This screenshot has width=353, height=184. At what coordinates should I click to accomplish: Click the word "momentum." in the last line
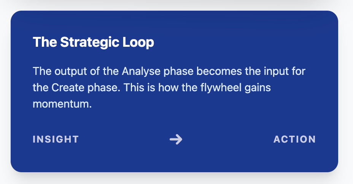[x=62, y=104]
